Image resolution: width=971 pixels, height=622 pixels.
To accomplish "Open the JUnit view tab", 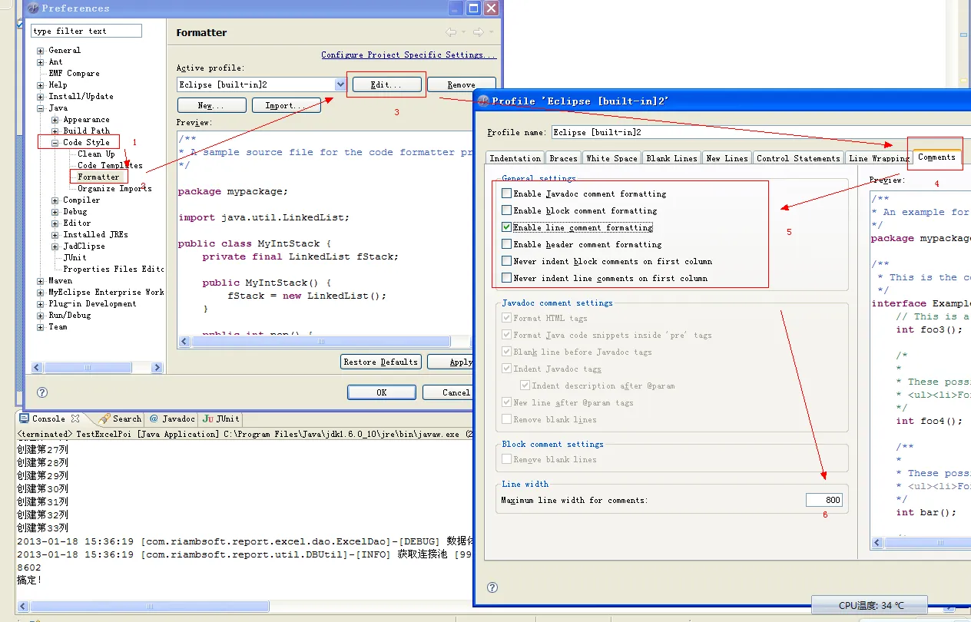I will coord(220,419).
